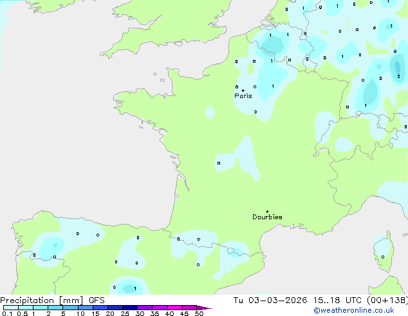Pick the 2–5 mm legend color swatch
Screen dimensions: 408x316
tap(55, 308)
